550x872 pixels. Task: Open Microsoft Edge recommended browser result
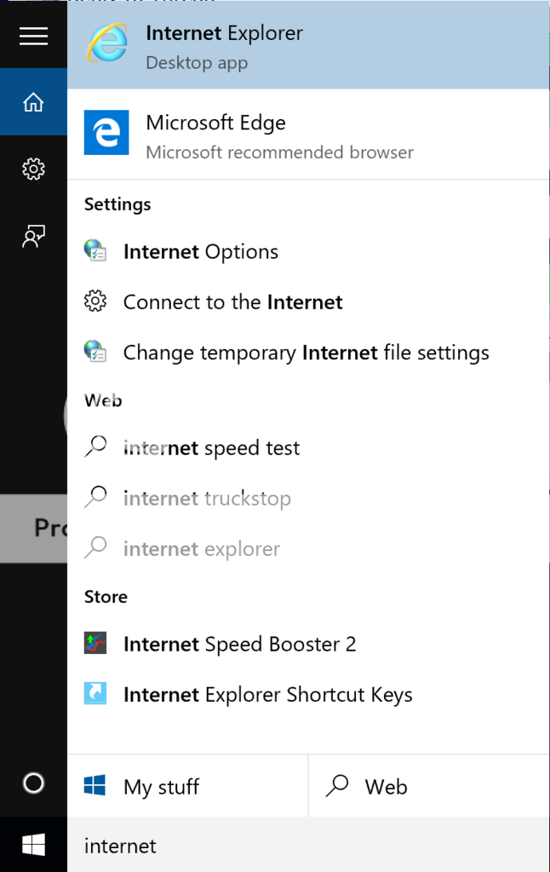click(308, 134)
